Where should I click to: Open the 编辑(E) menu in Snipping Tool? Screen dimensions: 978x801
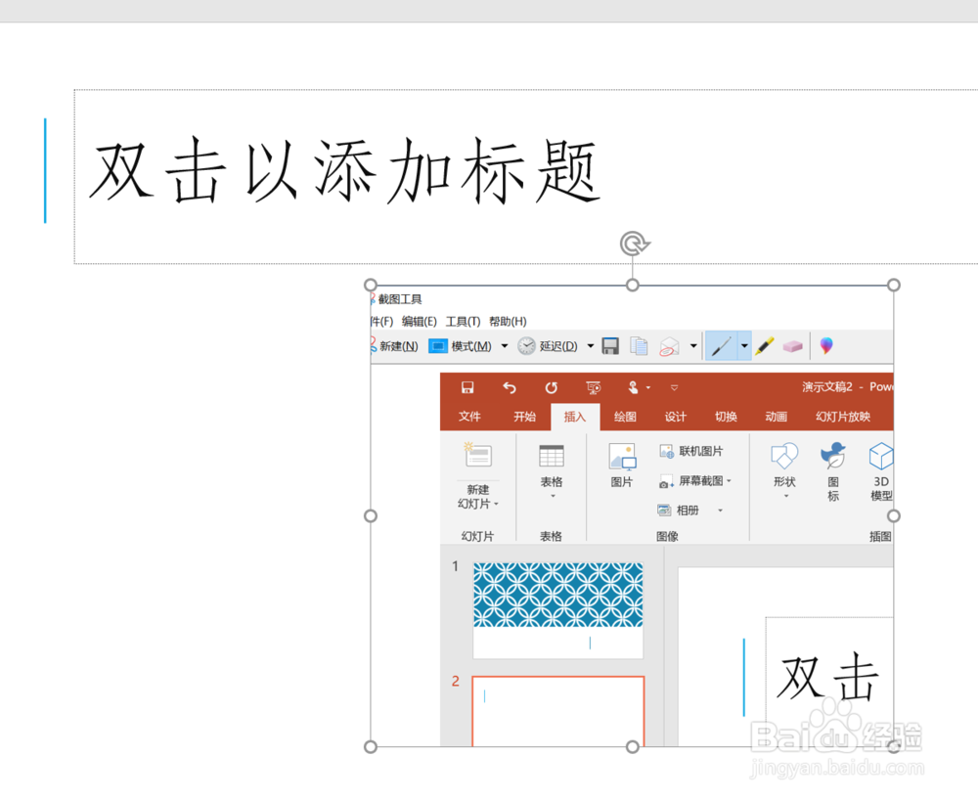point(420,321)
